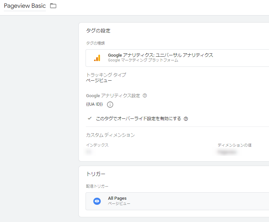Image resolution: width=269 pixels, height=222 pixels.
Task: Click the 配信トリガー label
Action: [x=97, y=186]
